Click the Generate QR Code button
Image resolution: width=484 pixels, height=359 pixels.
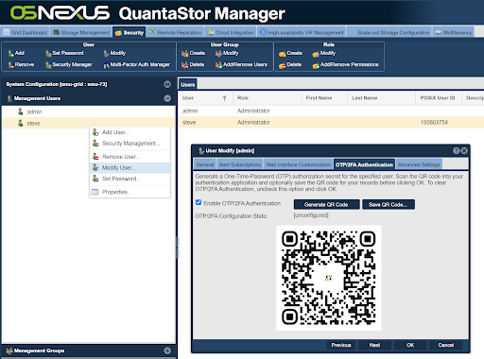coord(326,204)
